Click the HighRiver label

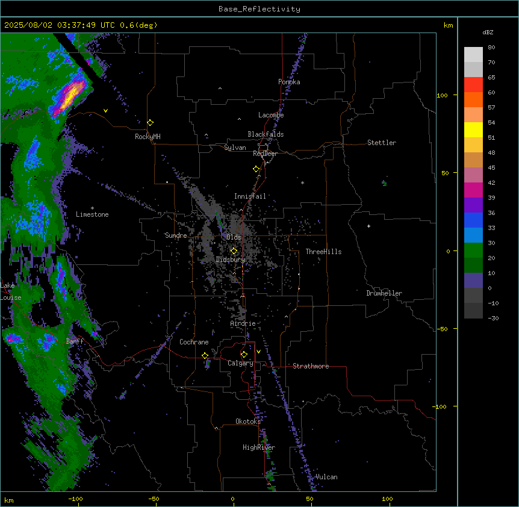pyautogui.click(x=259, y=447)
